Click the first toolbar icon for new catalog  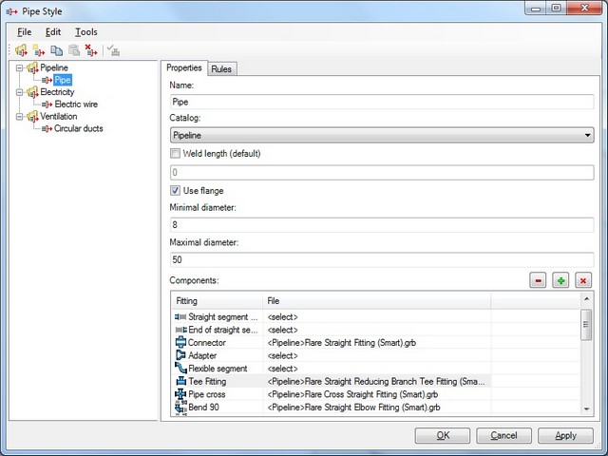[22, 50]
